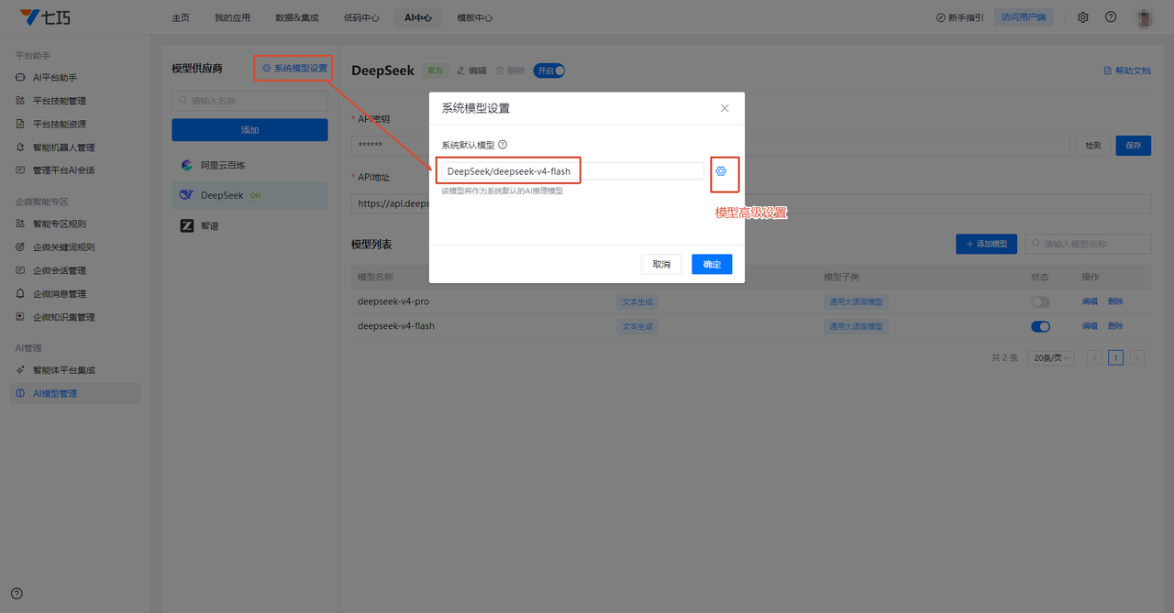Open the settings gear in top bar
Screen dimensions: 1174x613
click(x=1083, y=17)
